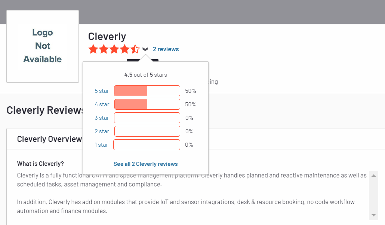385x225 pixels.
Task: Select the 4 star rating filter
Action: pos(101,104)
